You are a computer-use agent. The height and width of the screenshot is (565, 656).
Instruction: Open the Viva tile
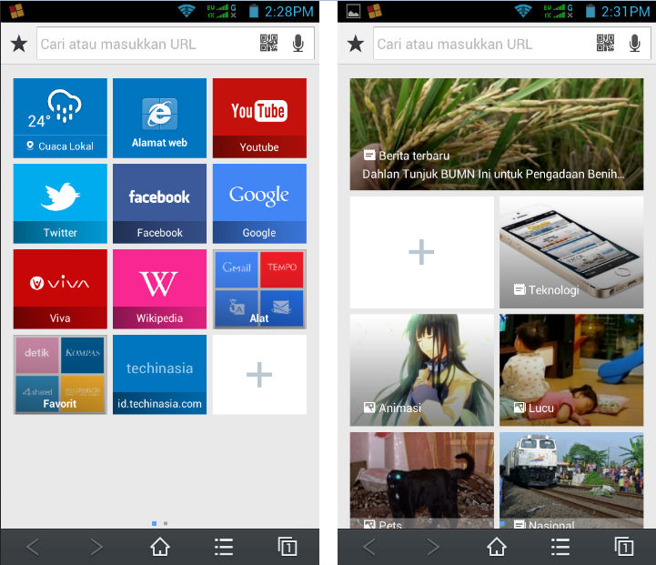[x=60, y=289]
